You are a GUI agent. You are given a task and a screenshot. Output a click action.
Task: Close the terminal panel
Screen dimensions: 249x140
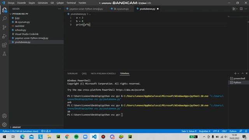247,73
